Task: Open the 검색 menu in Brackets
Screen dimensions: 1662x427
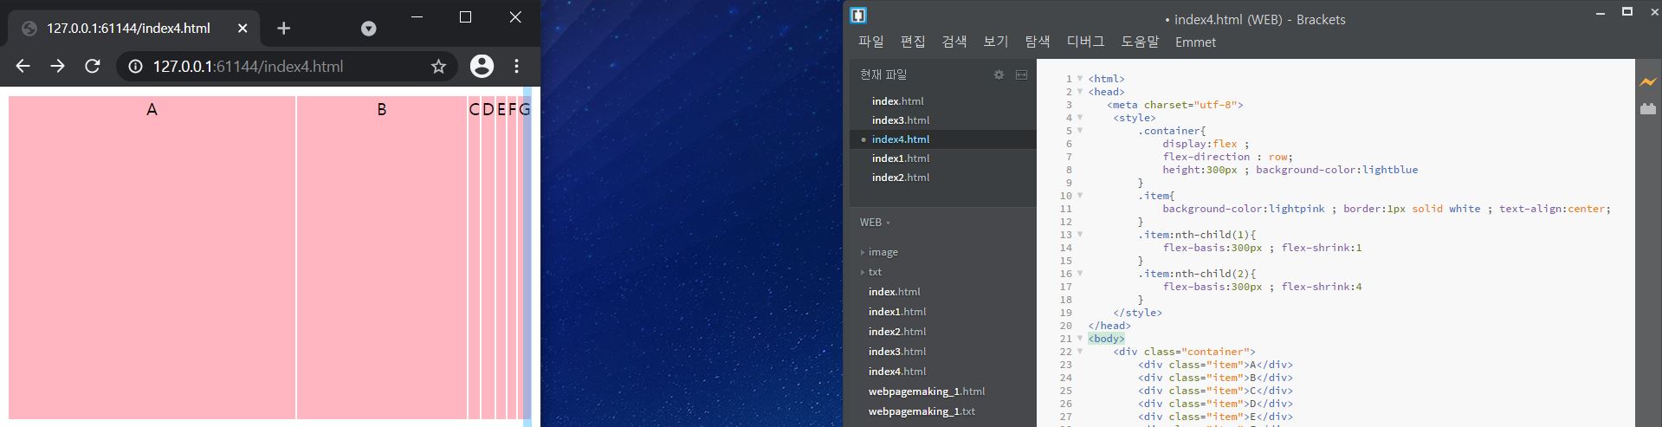Action: pyautogui.click(x=954, y=42)
